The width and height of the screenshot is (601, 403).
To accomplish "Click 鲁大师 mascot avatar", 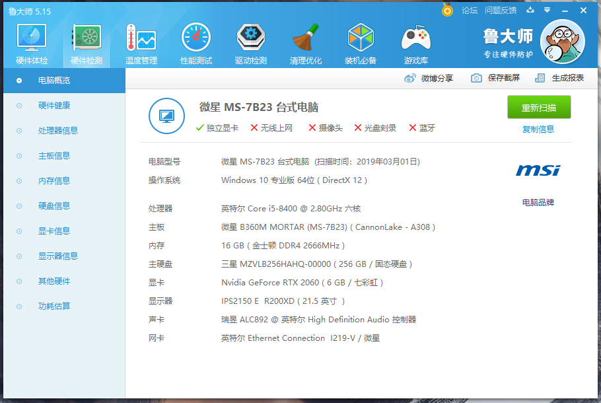I will [x=562, y=42].
